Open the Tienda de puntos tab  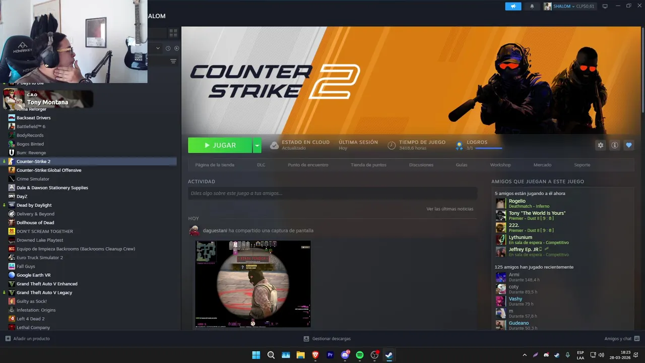click(368, 165)
